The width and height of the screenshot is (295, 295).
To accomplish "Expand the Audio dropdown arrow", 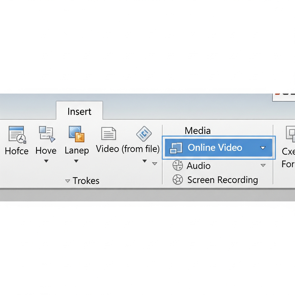I will (263, 165).
